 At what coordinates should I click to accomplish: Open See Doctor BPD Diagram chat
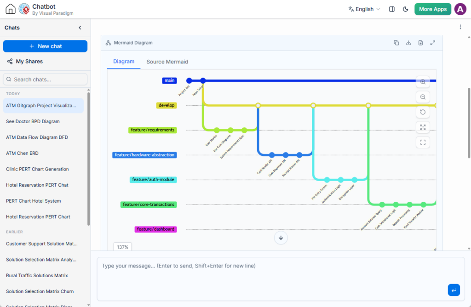coord(43,121)
